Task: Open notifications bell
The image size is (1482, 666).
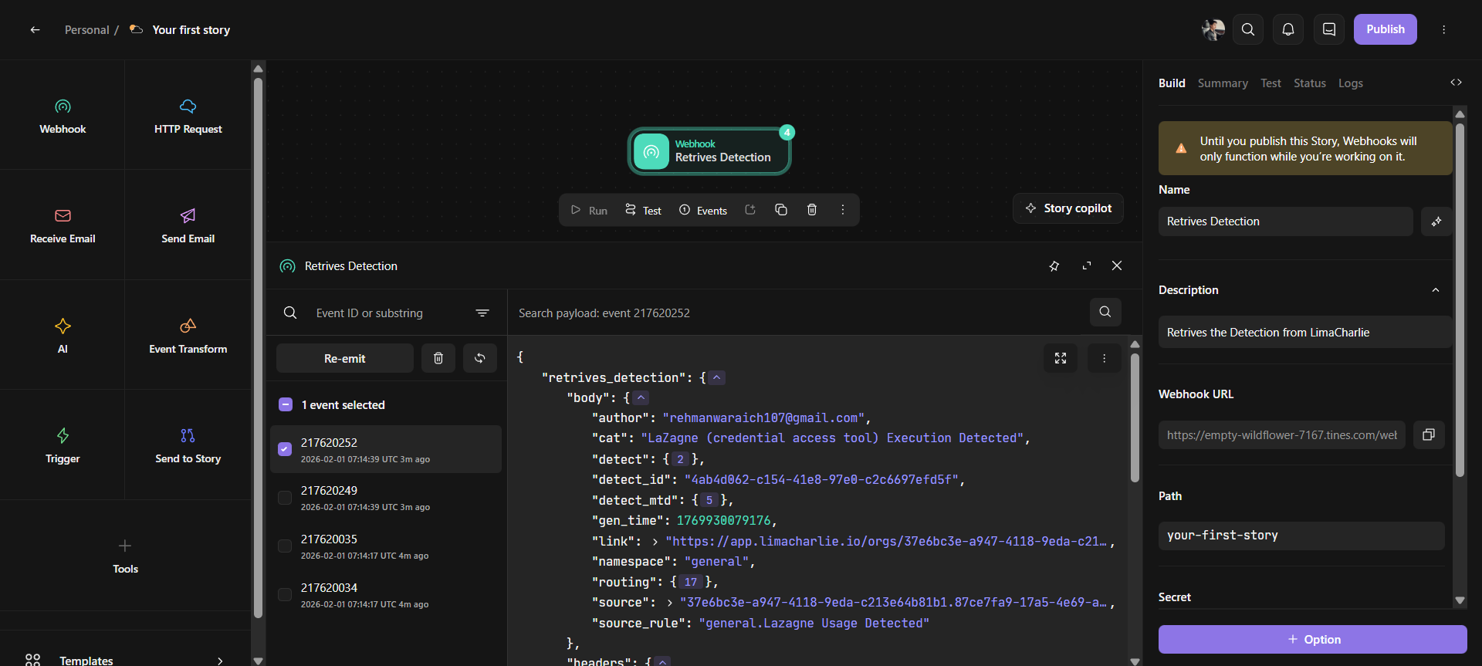Action: tap(1288, 29)
